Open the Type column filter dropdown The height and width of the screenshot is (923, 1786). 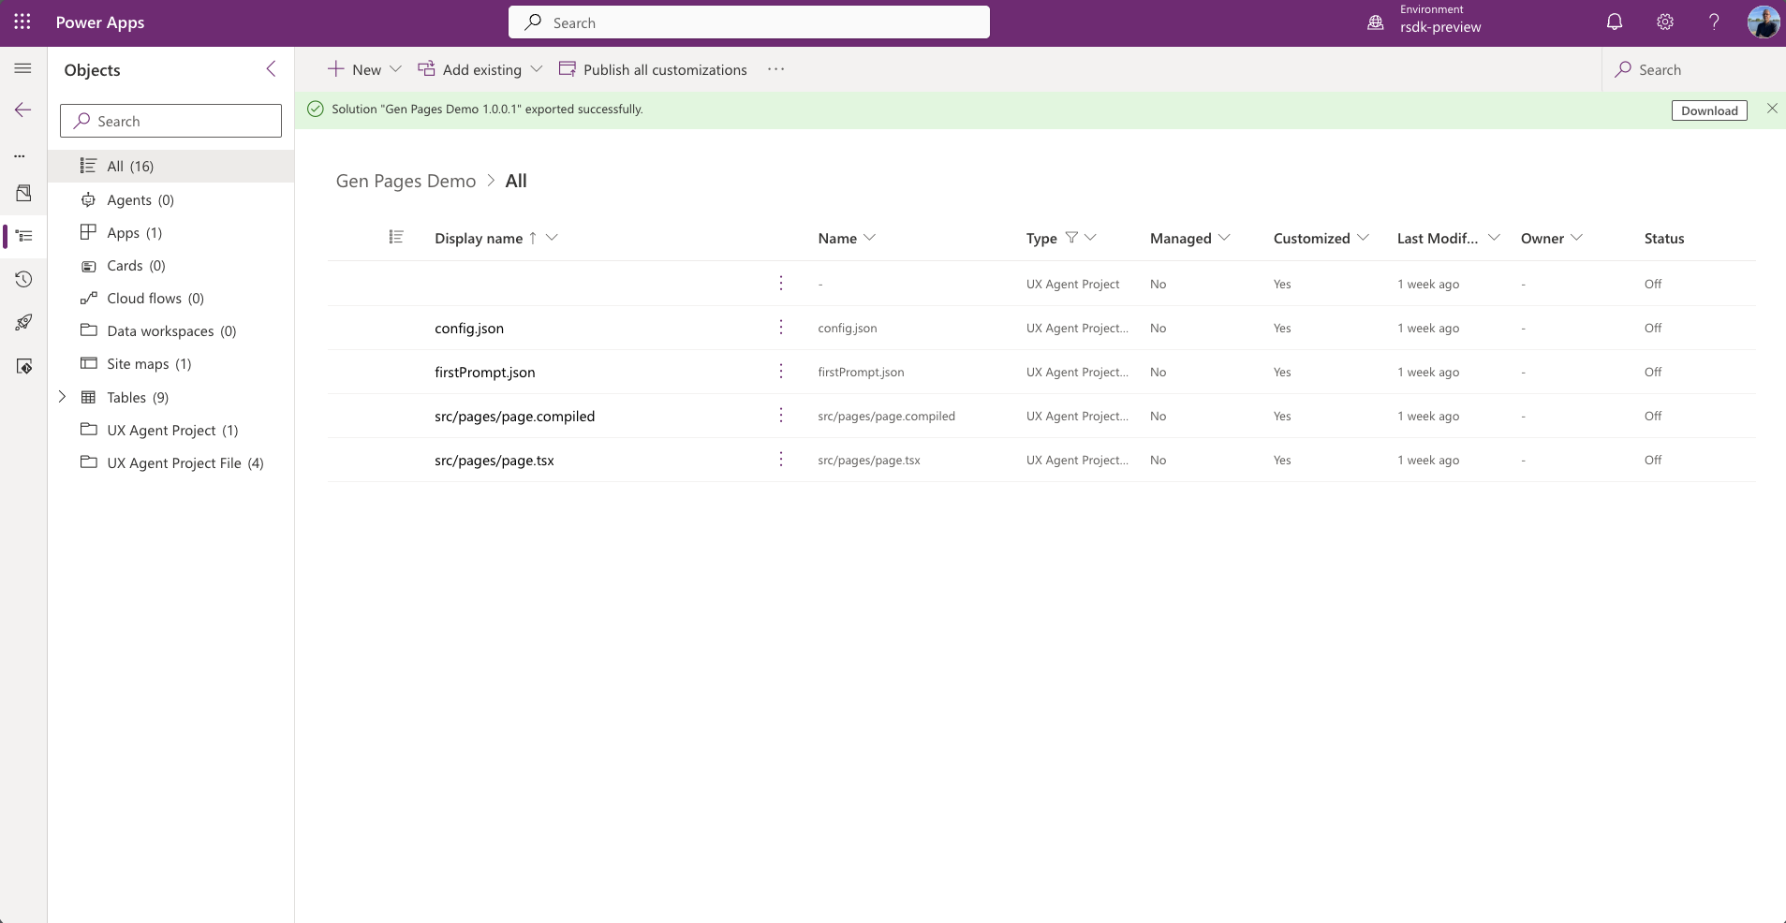(1089, 238)
